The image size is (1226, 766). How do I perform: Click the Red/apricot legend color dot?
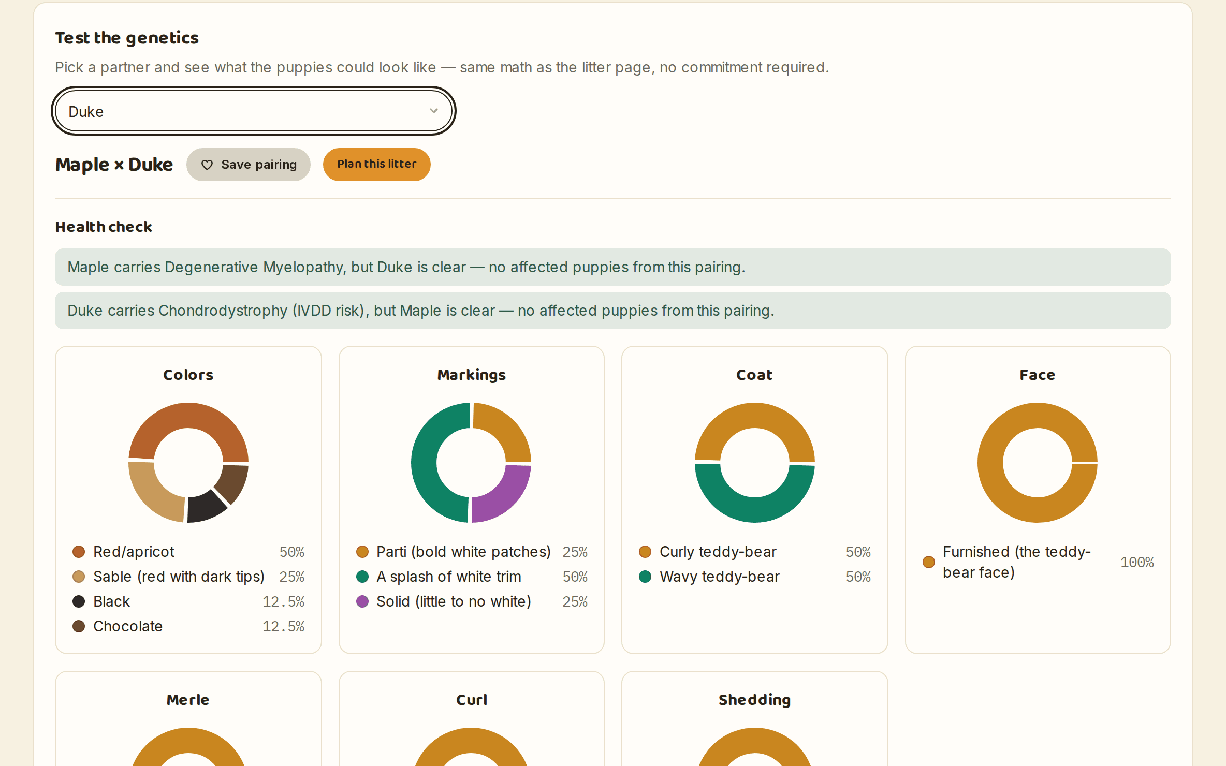(79, 552)
